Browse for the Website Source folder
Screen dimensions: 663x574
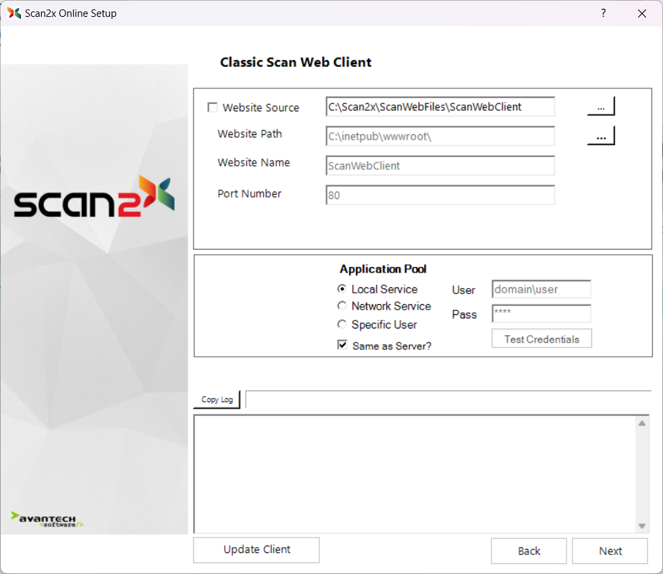[x=600, y=107]
